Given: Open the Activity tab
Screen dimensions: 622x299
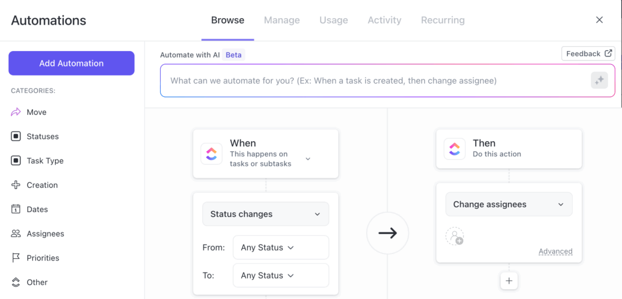Looking at the screenshot, I should point(384,20).
